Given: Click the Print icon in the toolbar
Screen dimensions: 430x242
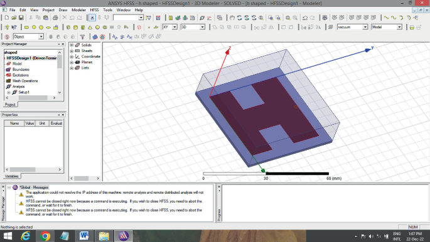Looking at the screenshot, I should point(55,18).
